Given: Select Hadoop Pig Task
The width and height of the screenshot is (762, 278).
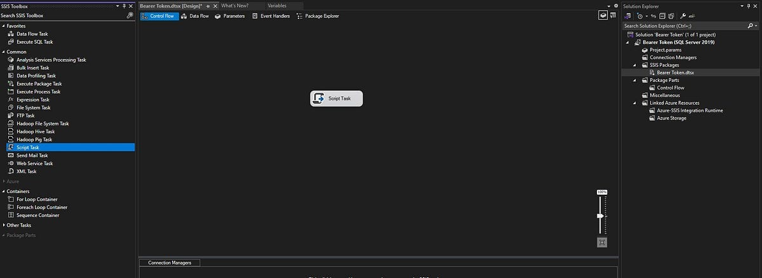Looking at the screenshot, I should pos(34,140).
